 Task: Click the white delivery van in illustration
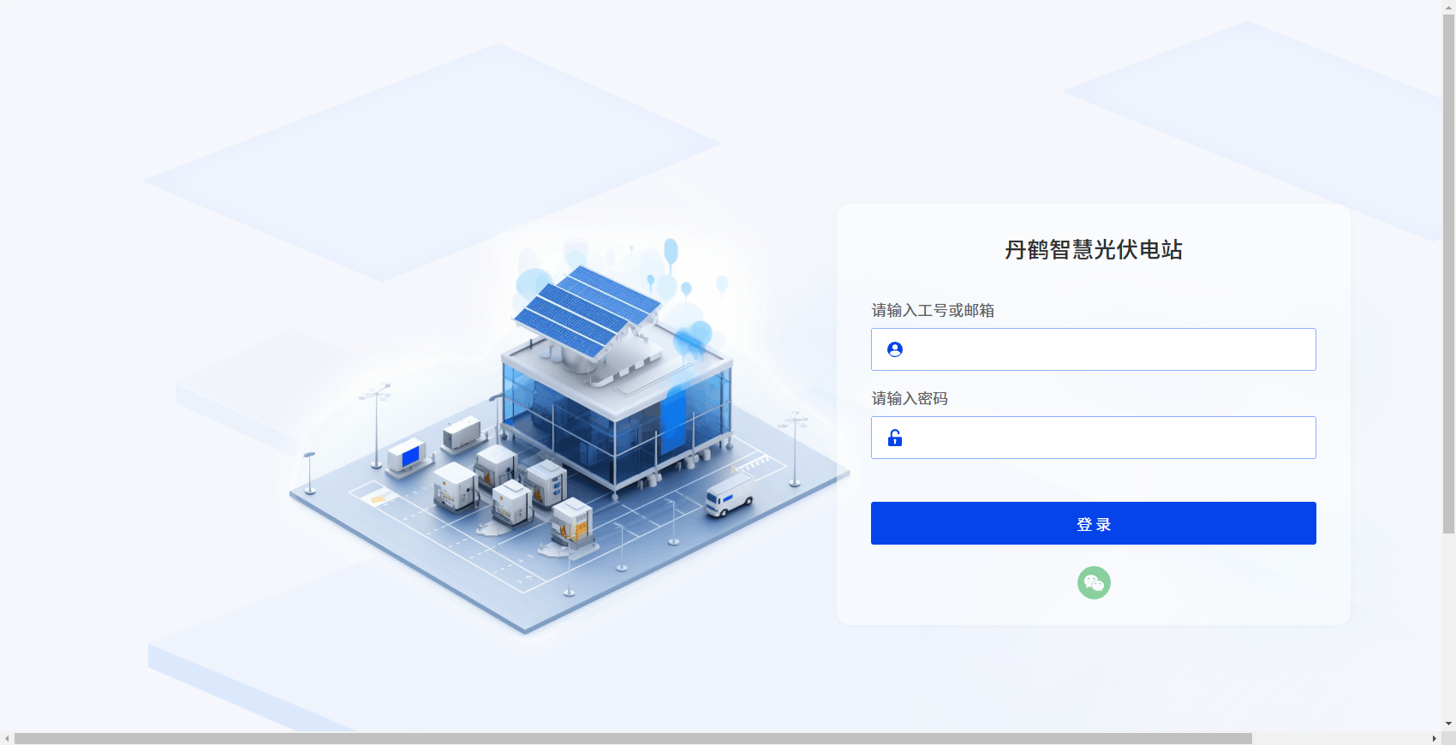click(729, 497)
